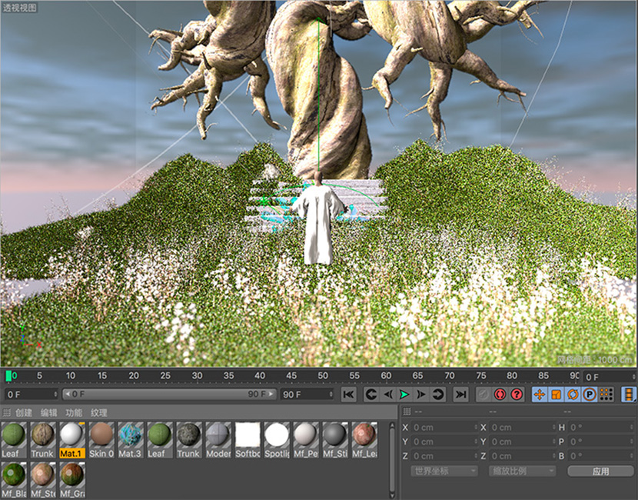Select the Spotlig white material
The image size is (638, 500).
pos(277,440)
